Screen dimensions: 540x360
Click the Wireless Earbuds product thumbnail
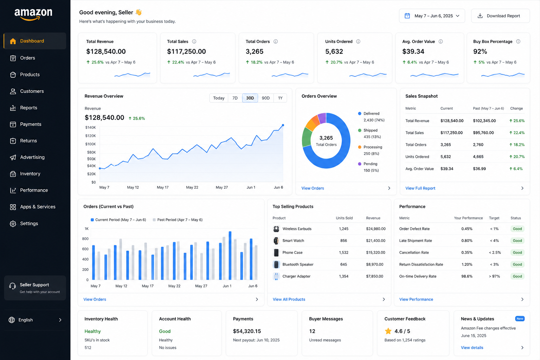pos(276,229)
